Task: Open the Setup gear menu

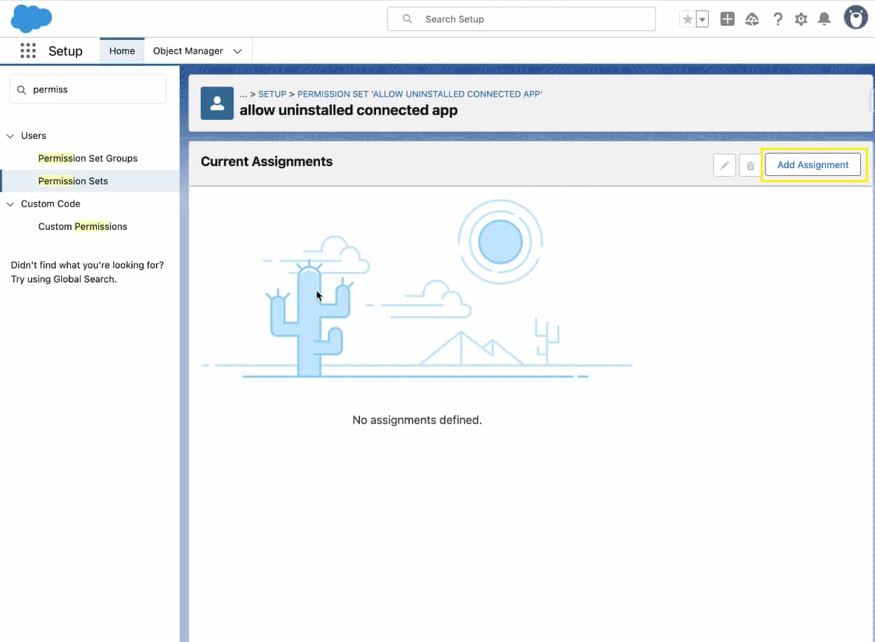Action: click(x=801, y=20)
